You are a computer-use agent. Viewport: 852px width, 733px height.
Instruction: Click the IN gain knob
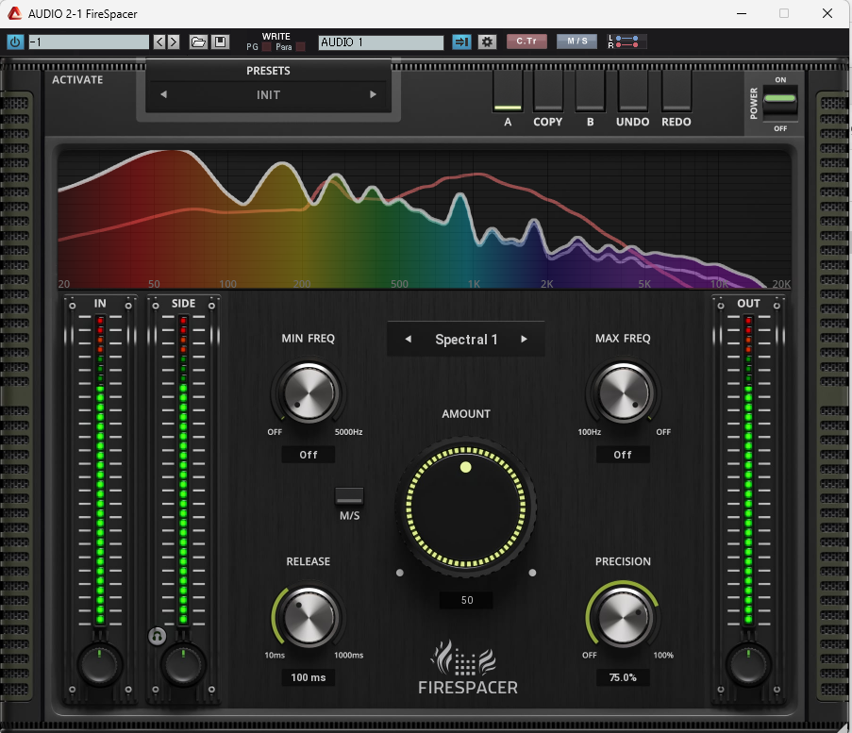pyautogui.click(x=99, y=664)
